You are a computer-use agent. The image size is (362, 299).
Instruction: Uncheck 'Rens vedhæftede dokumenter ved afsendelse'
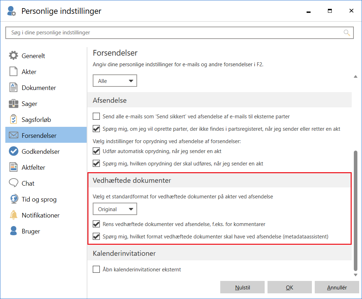[96, 224]
